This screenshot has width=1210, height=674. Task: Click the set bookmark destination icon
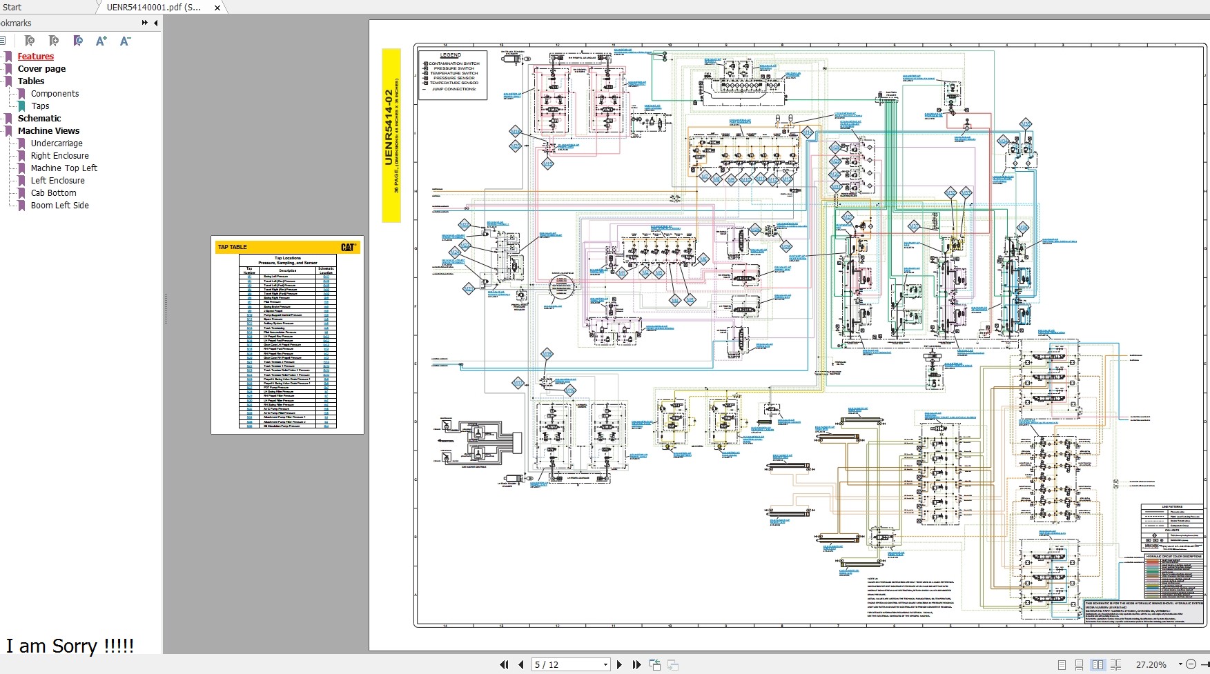[78, 41]
